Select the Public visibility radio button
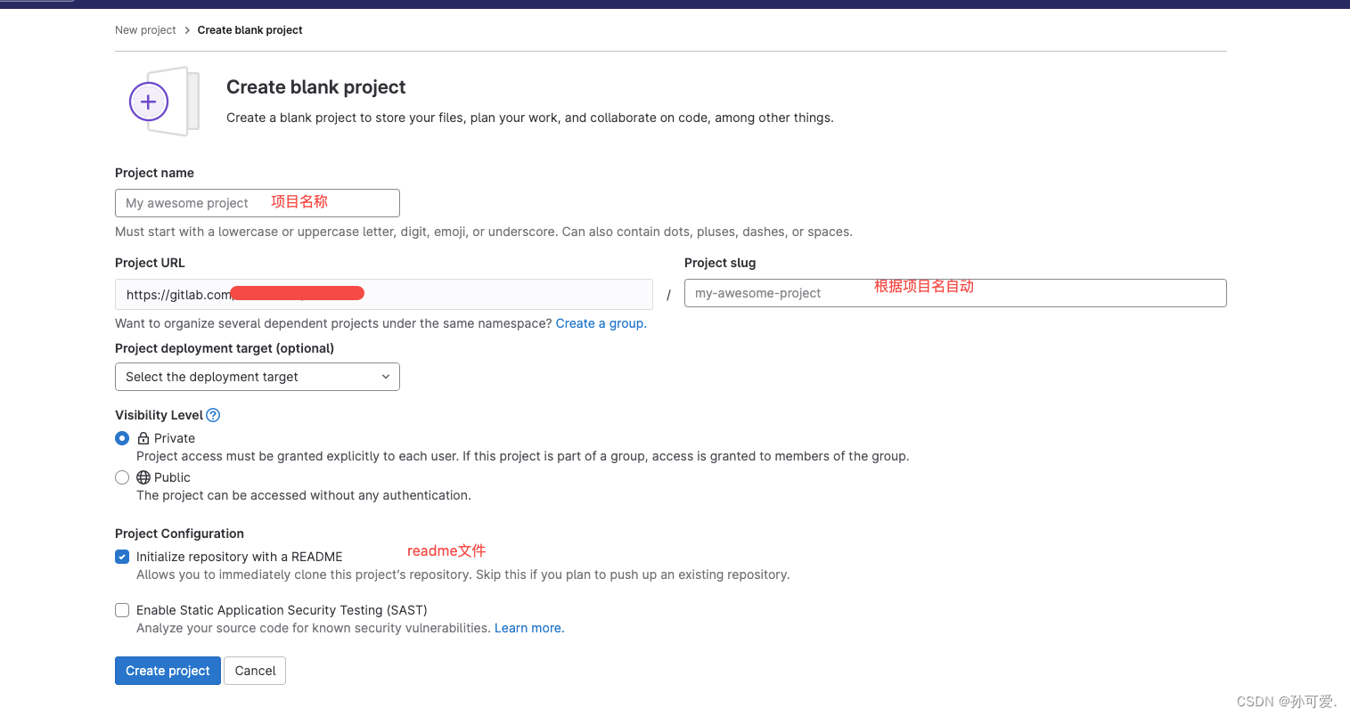 122,477
